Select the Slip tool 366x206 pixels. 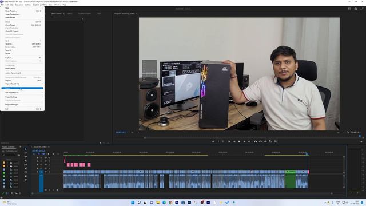tap(26, 165)
